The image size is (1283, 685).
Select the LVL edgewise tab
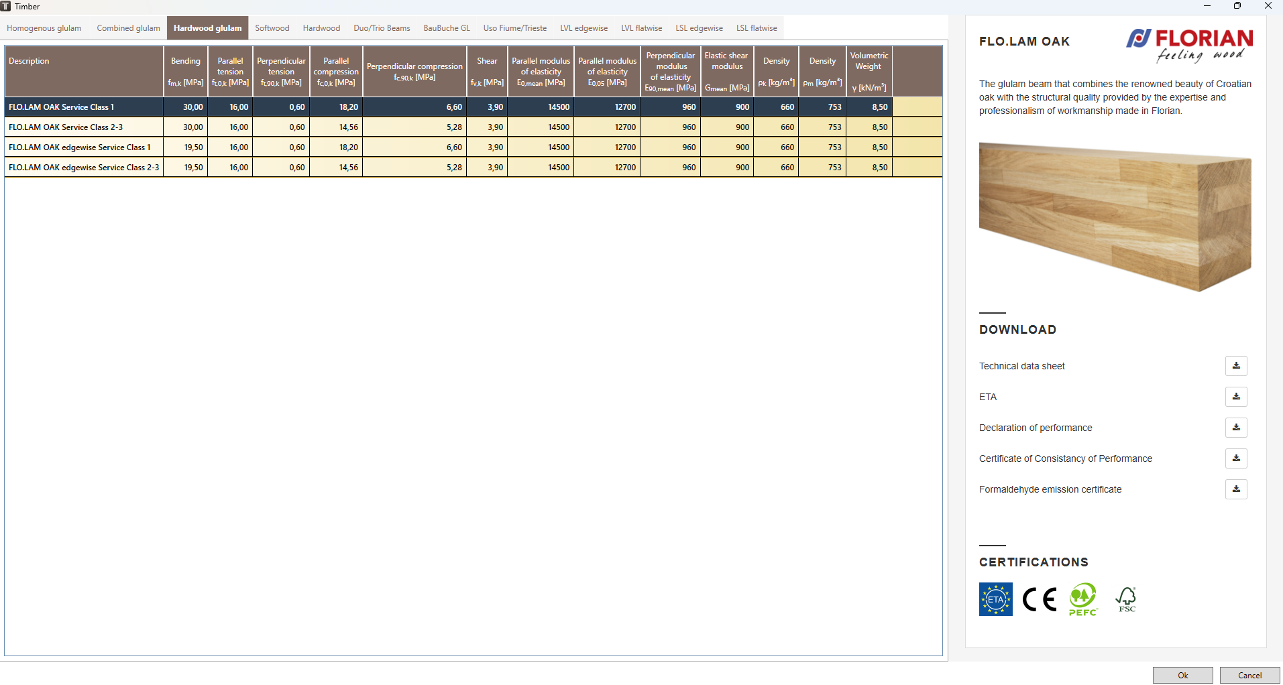(584, 28)
